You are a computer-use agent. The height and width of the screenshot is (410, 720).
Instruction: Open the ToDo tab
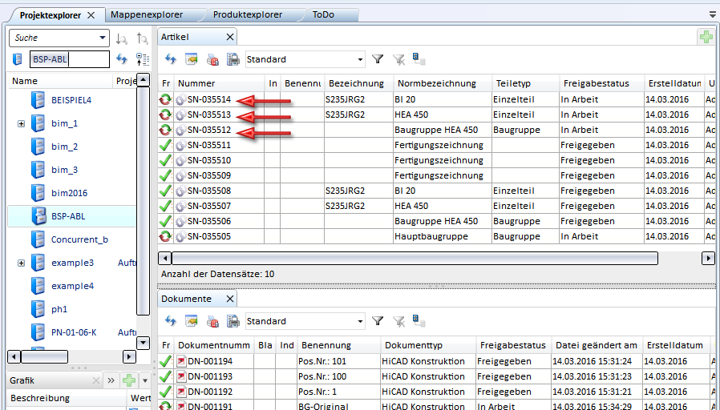tap(323, 14)
